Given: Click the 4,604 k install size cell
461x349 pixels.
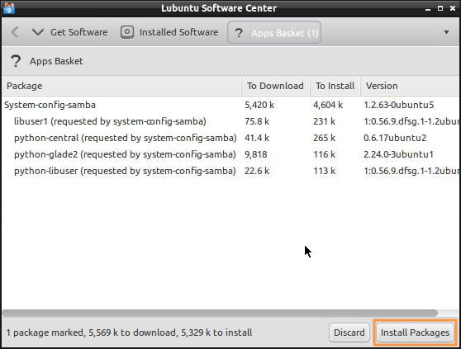Looking at the screenshot, I should point(328,105).
